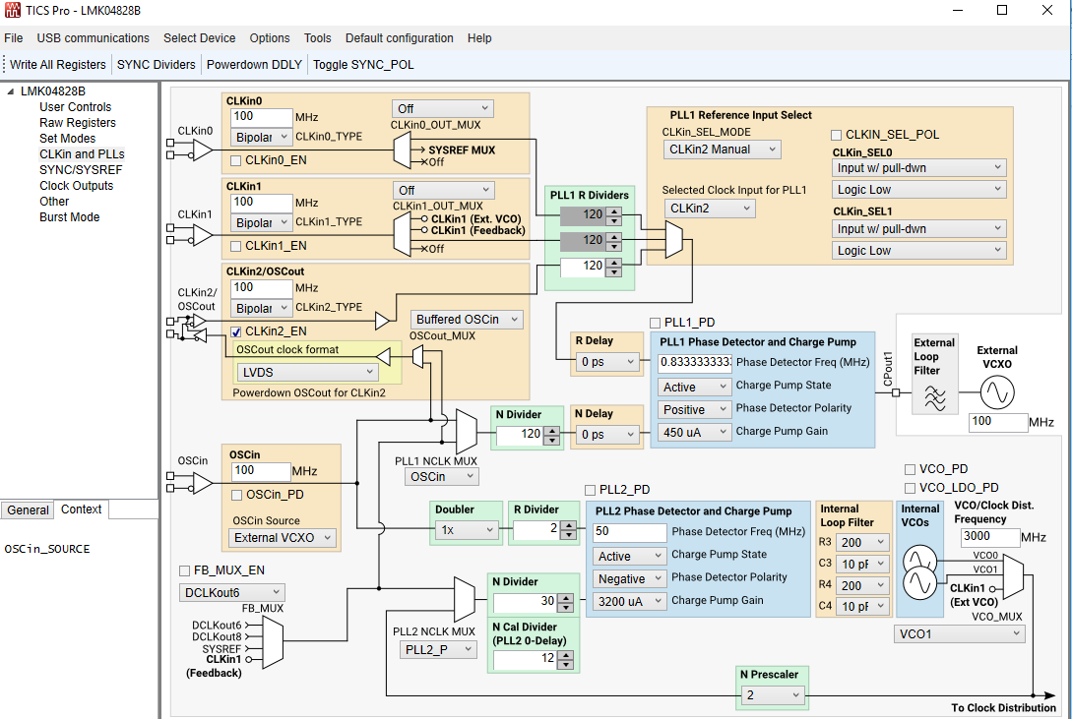Click the VCO/Clock Dist. Frequency field
The width and height of the screenshot is (1072, 719).
click(989, 537)
